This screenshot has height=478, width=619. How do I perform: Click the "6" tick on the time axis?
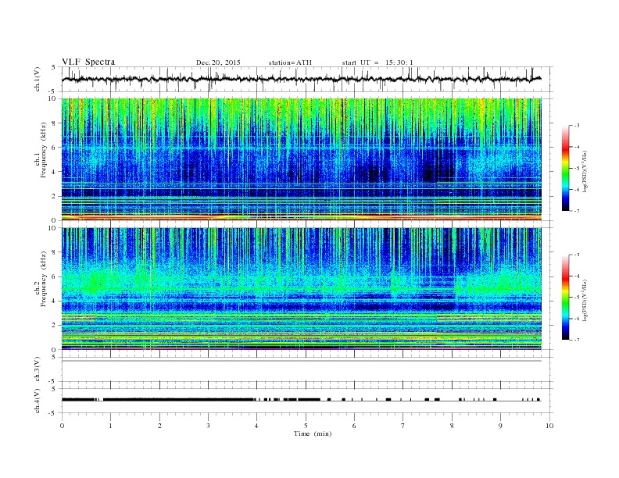[354, 426]
